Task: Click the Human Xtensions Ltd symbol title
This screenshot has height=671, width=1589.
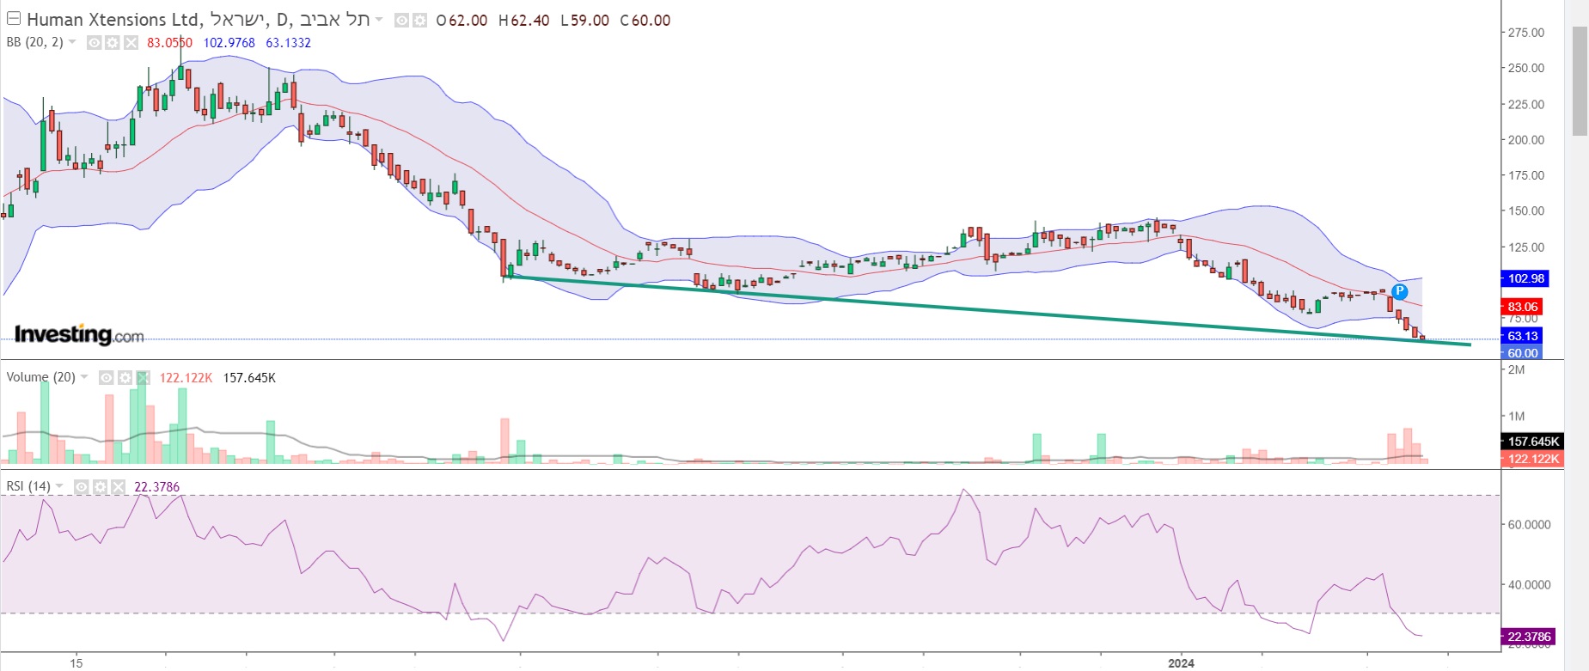Action: (x=198, y=19)
